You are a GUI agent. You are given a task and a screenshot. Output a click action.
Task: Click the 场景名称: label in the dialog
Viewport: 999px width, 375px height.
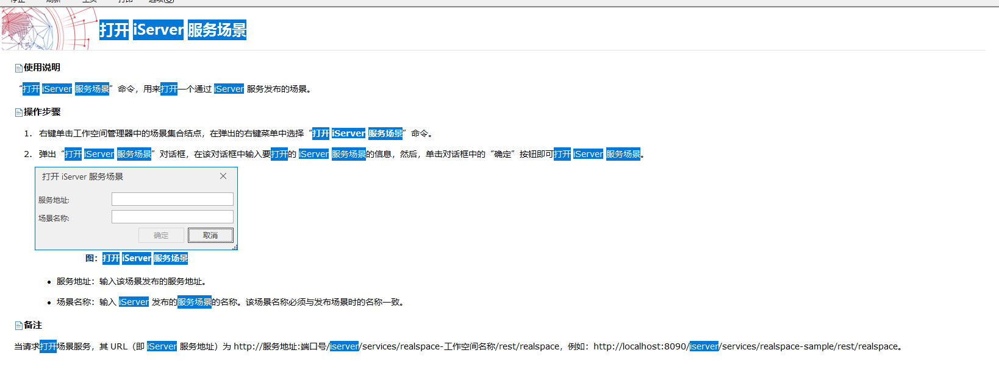(x=54, y=218)
